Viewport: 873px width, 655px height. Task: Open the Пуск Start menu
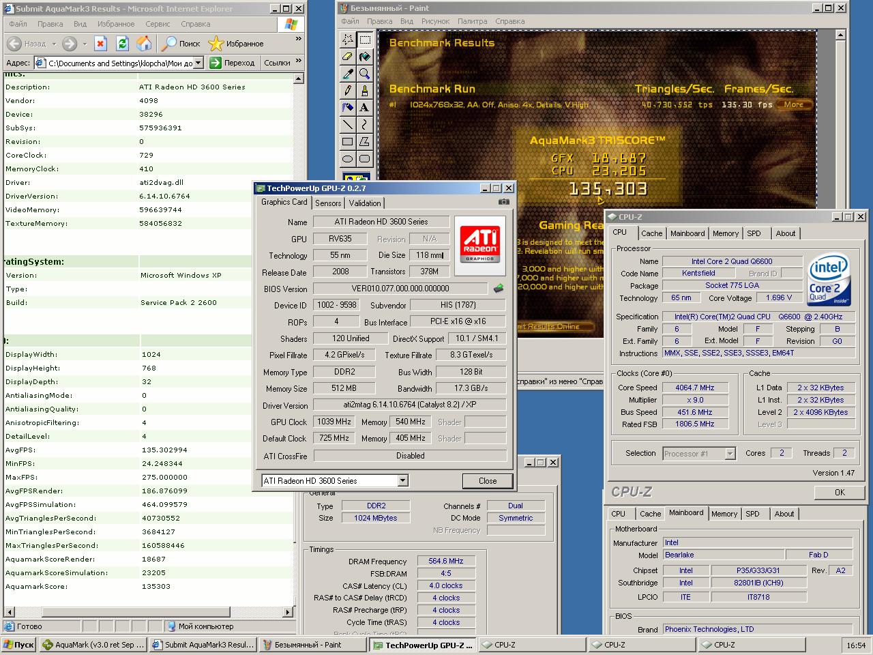(x=19, y=645)
